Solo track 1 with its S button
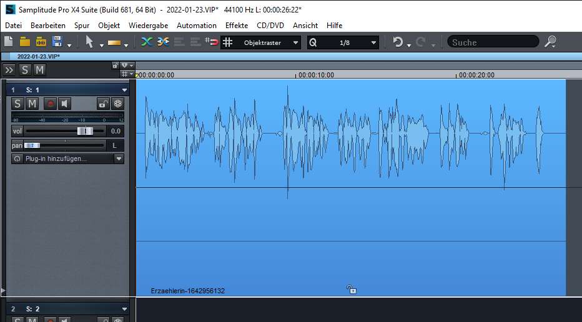Image resolution: width=582 pixels, height=322 pixels. [17, 104]
